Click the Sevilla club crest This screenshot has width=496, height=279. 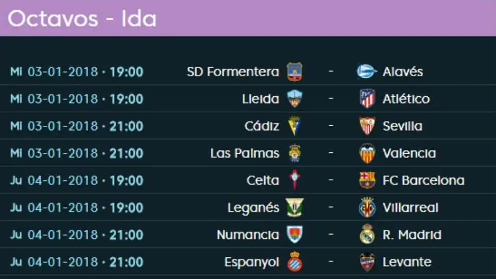tap(367, 126)
